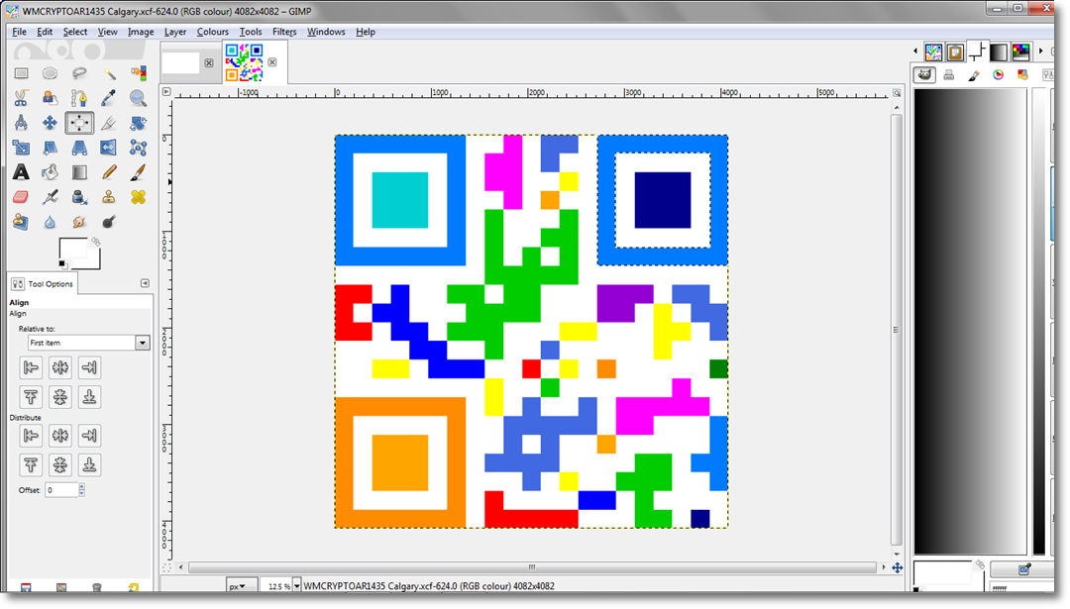Screen dimensions: 1070x609
Task: Select the Heal bandage tool
Action: pos(138,197)
